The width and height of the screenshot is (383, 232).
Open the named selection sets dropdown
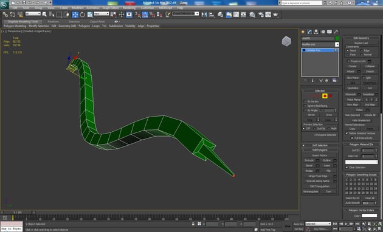[185, 13]
